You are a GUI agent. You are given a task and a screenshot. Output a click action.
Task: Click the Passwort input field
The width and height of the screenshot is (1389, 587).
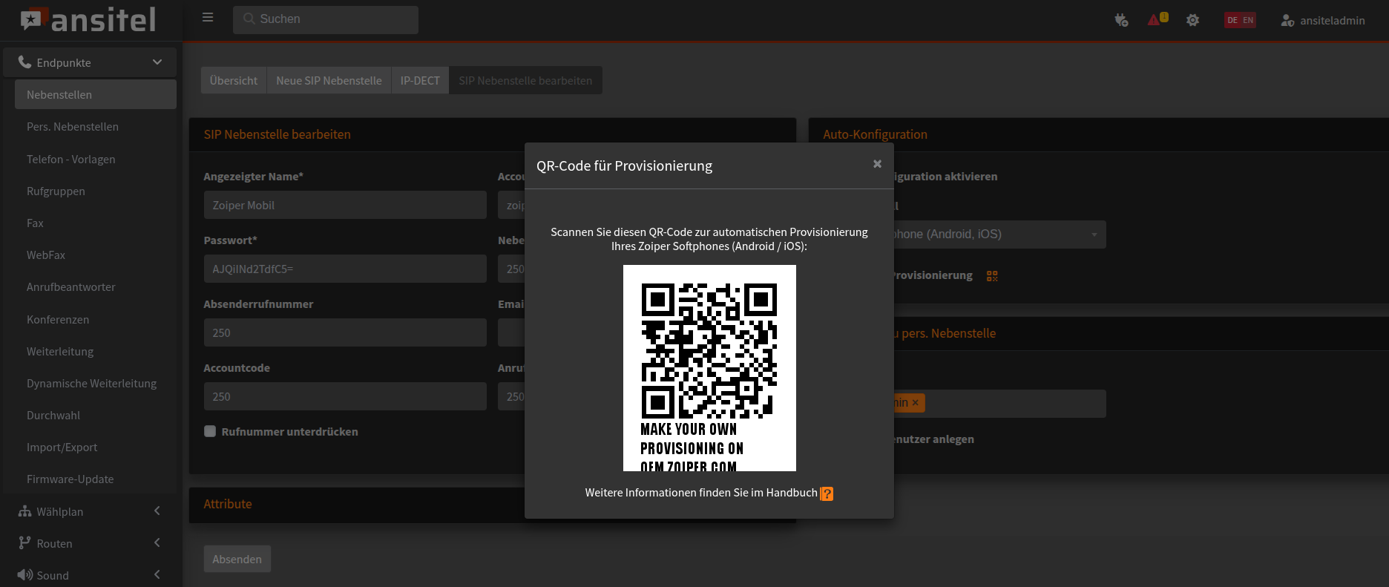click(345, 269)
